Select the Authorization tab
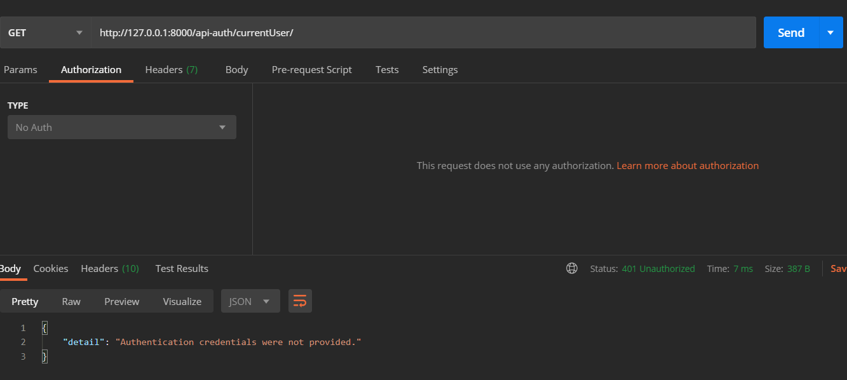This screenshot has height=380, width=847. tap(91, 70)
